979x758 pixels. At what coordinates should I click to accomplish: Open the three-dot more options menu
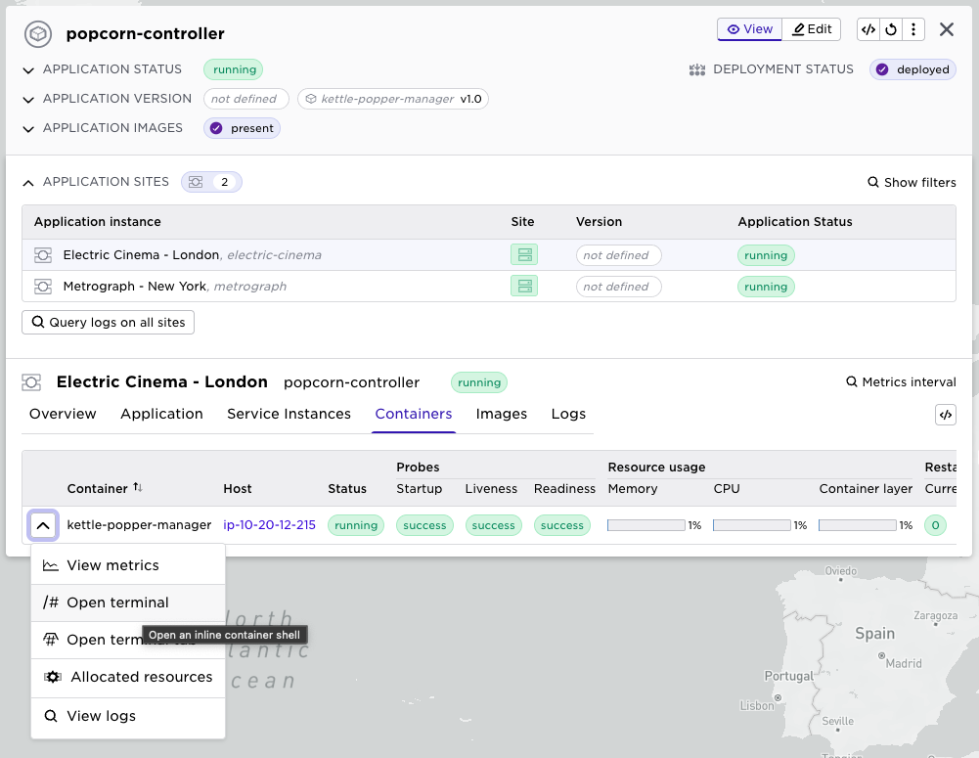coord(912,29)
